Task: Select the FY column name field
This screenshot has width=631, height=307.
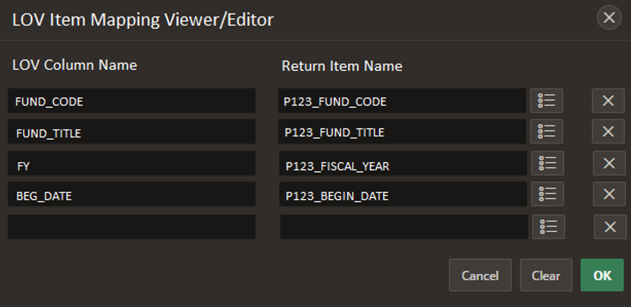Action: point(132,163)
